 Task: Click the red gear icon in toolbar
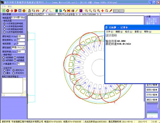coord(12,11)
